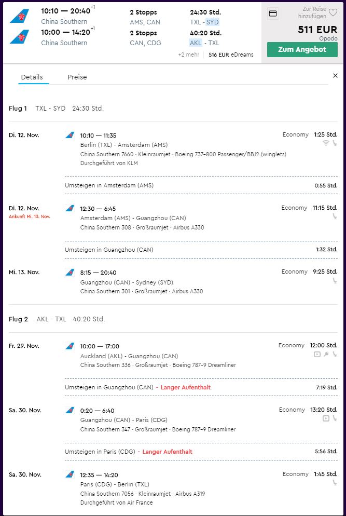Open the Zum Angebot offer button
The width and height of the screenshot is (346, 516).
[302, 50]
